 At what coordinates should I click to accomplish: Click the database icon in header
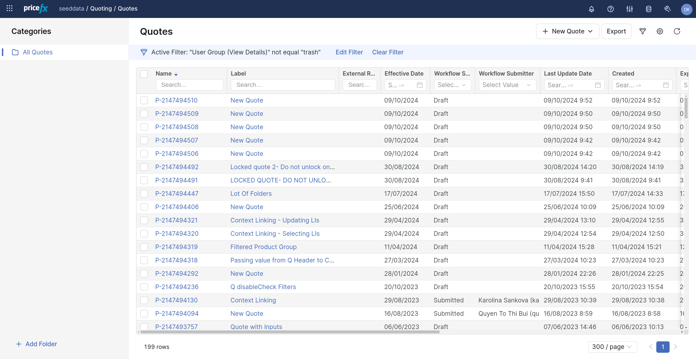click(x=648, y=9)
